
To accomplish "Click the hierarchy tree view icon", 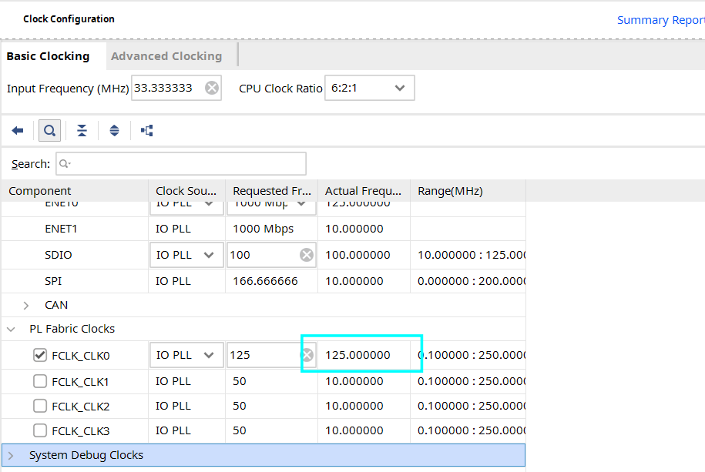I will [147, 131].
